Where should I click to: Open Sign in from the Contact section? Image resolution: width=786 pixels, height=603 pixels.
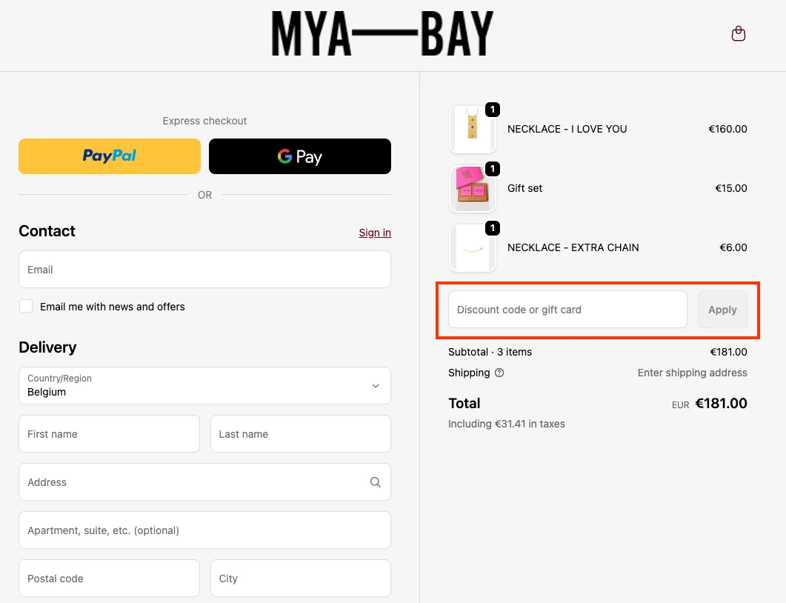point(375,233)
